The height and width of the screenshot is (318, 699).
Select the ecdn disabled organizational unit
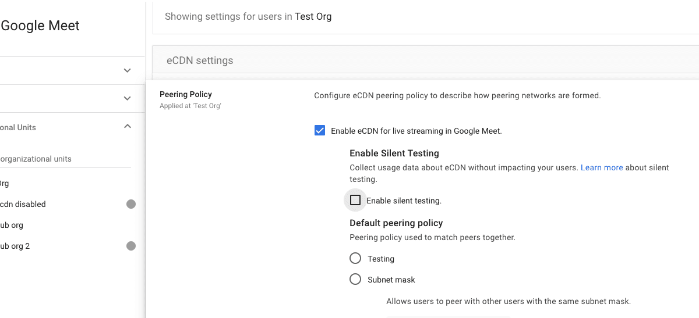pyautogui.click(x=23, y=204)
